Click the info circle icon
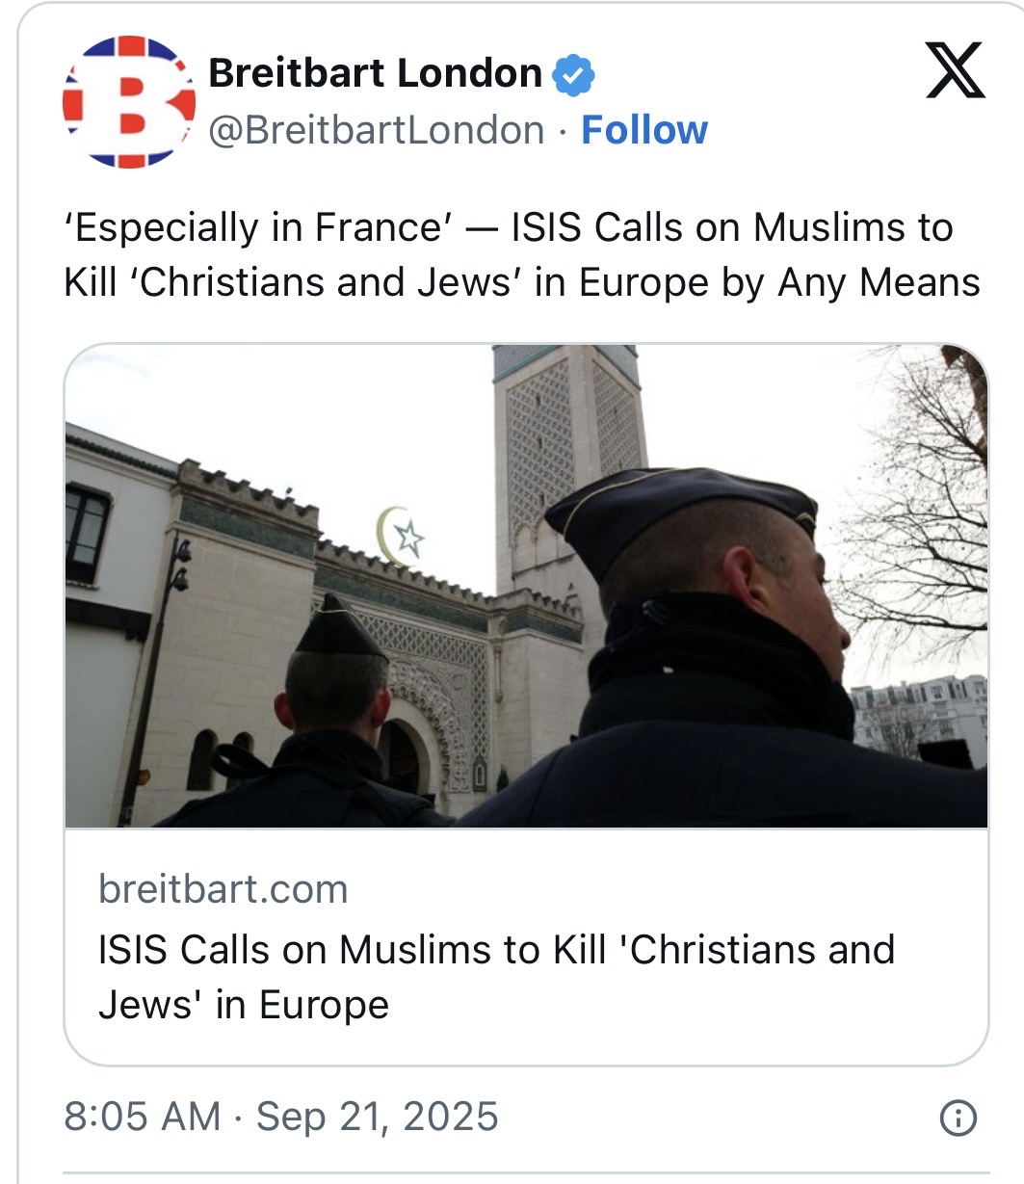Image resolution: width=1024 pixels, height=1184 pixels. (958, 1118)
